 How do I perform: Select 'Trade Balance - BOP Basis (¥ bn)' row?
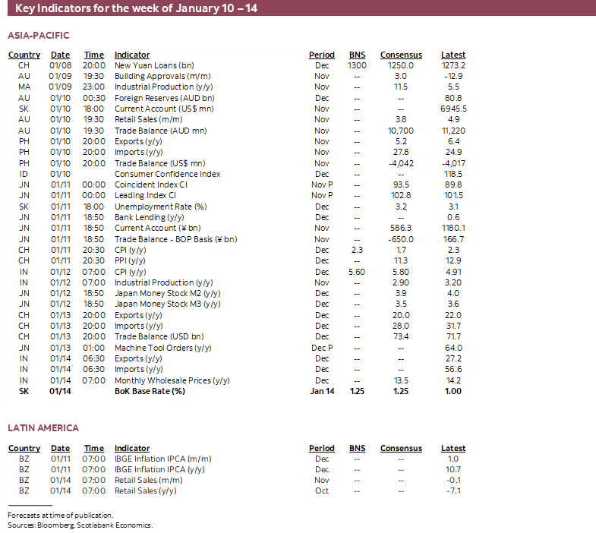175,239
